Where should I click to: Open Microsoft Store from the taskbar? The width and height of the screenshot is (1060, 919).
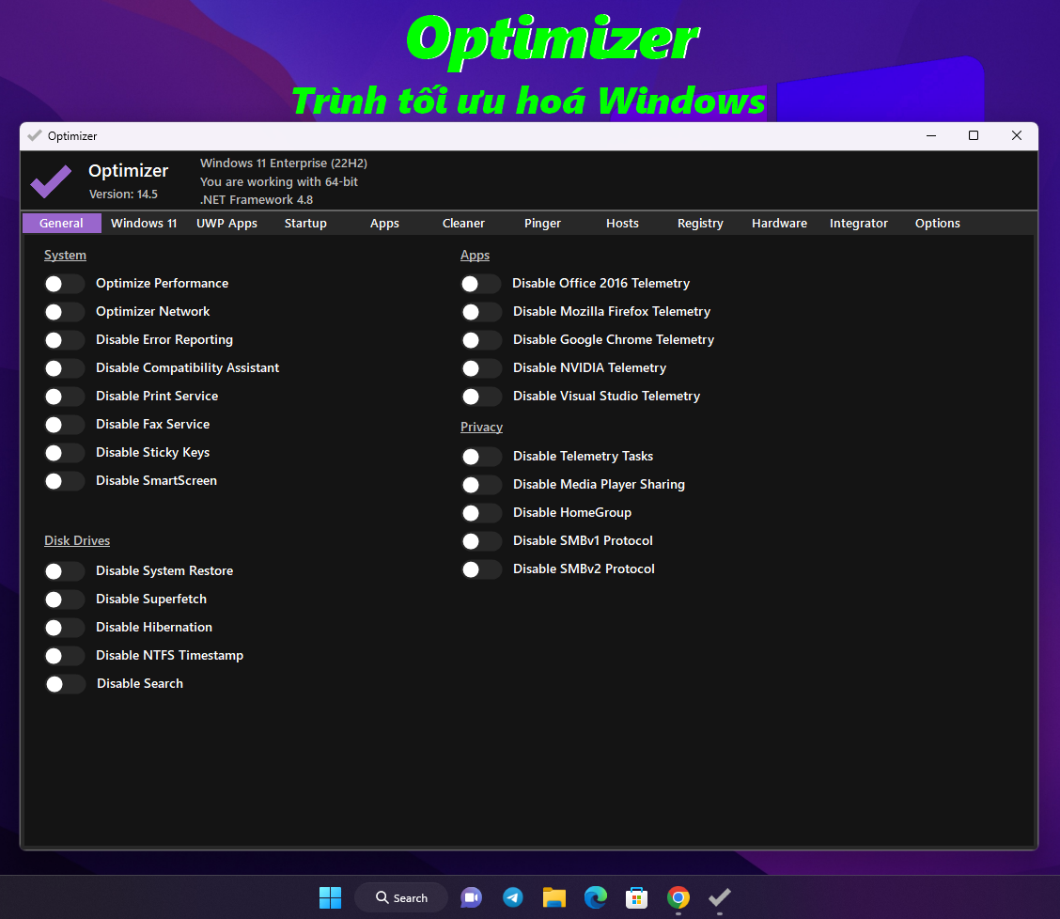click(x=636, y=897)
